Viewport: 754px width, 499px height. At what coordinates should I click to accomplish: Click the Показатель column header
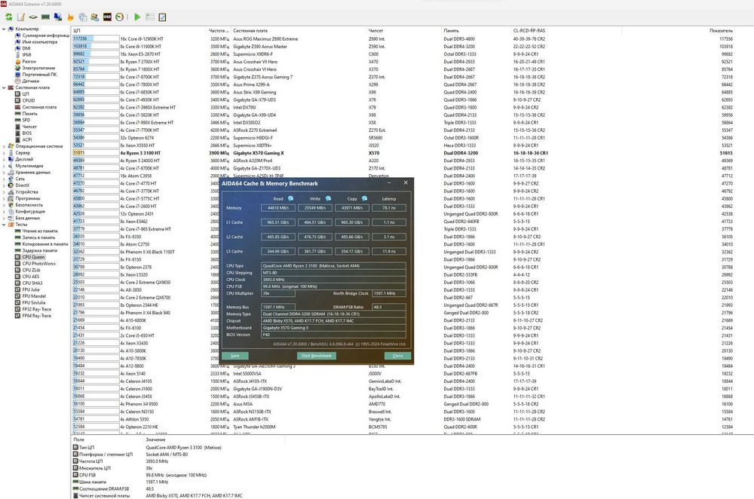[x=679, y=31]
